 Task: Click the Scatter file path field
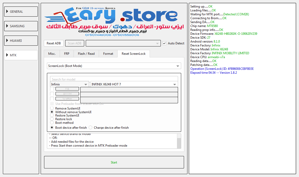pos(129,100)
